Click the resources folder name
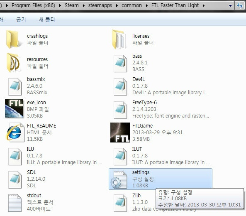Viewport: 246px width, 216px height. (37, 59)
